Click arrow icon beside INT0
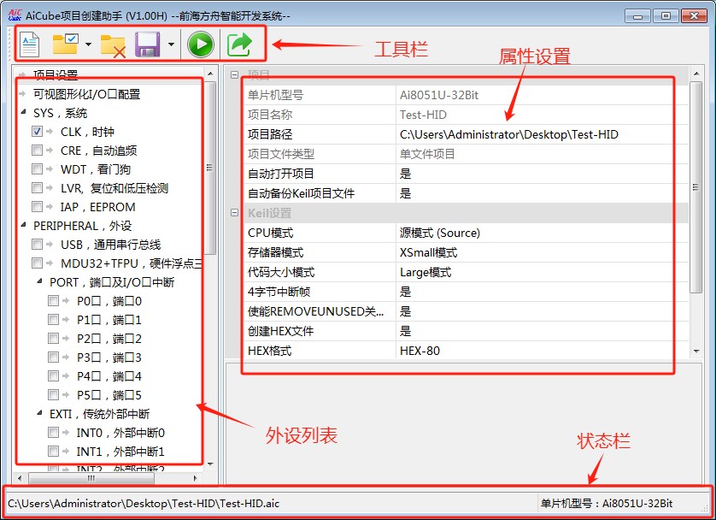The width and height of the screenshot is (716, 520). point(66,432)
